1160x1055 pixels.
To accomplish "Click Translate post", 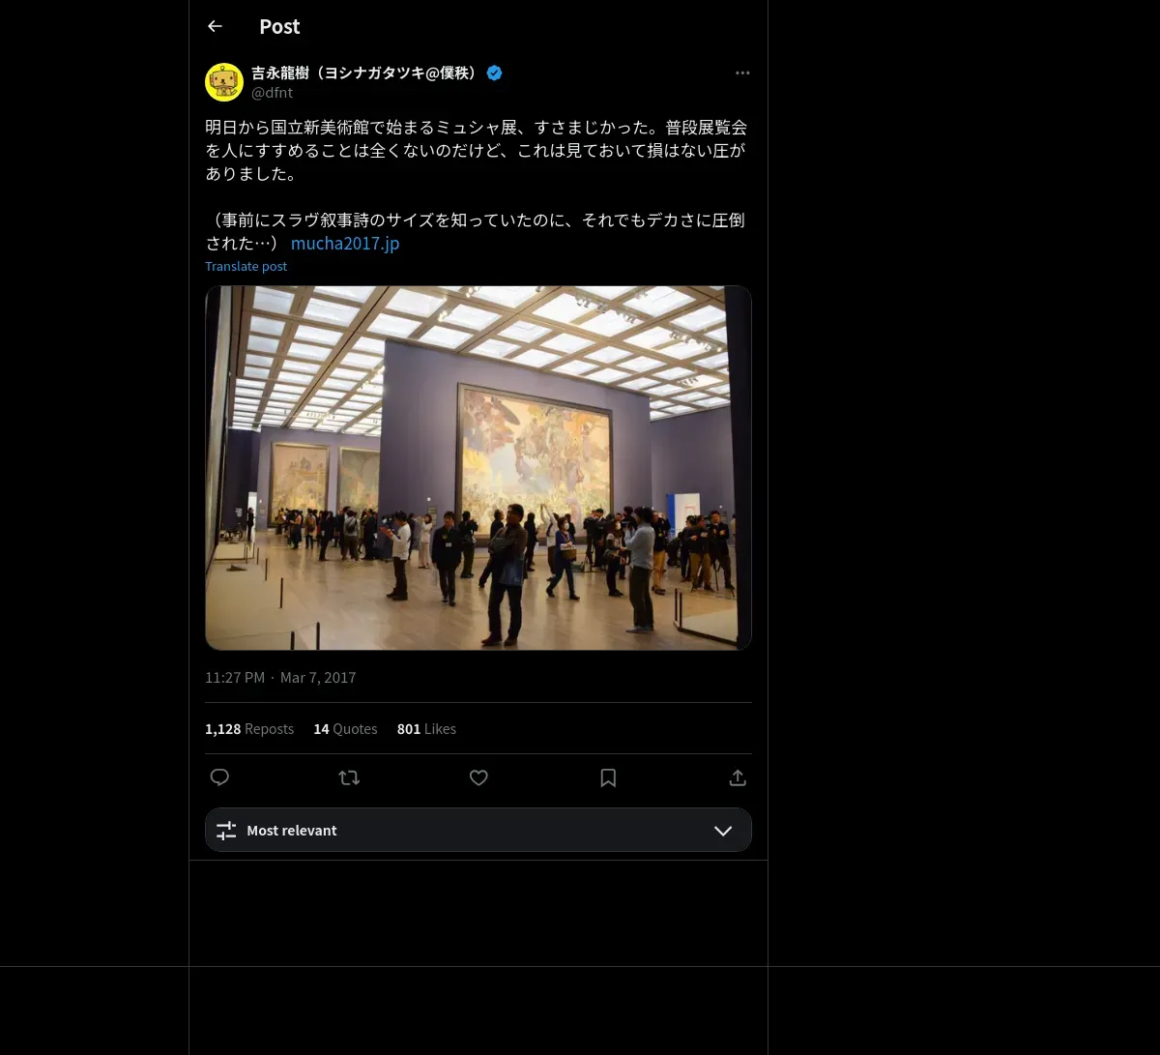I will [246, 266].
